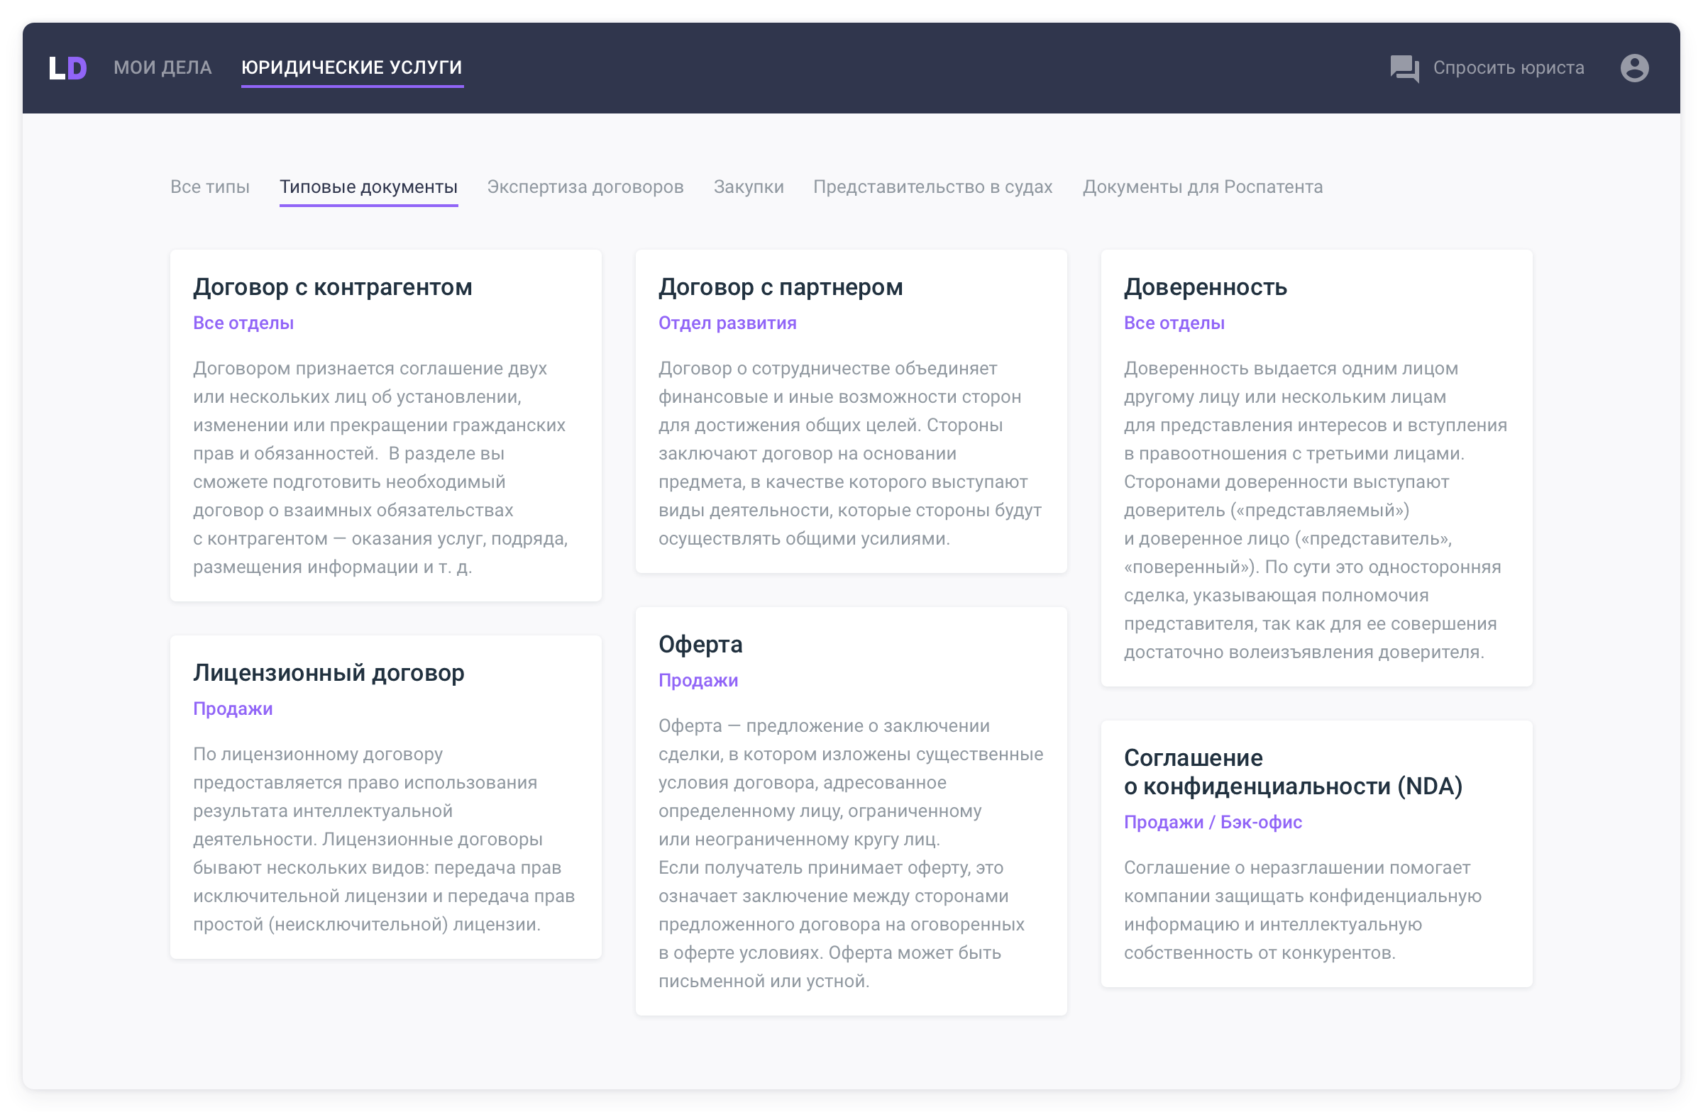1703x1112 pixels.
Task: Go to the Закупки tab
Action: pos(748,187)
